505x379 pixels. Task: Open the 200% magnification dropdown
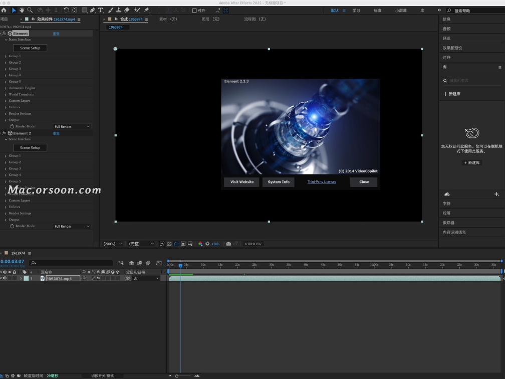[113, 244]
